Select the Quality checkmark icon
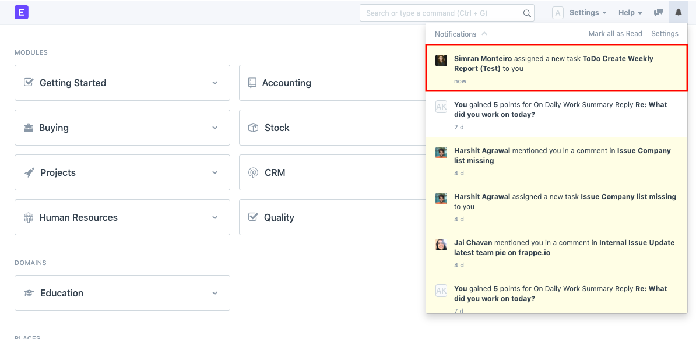The height and width of the screenshot is (339, 696). coord(252,217)
